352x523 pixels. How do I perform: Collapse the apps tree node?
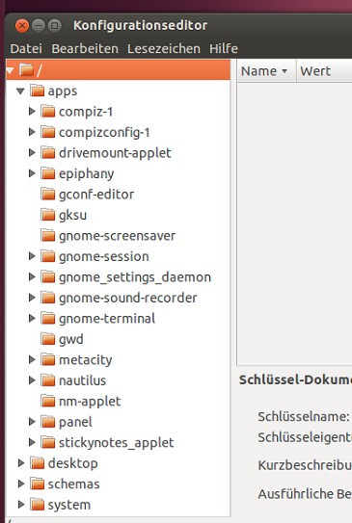pyautogui.click(x=20, y=91)
